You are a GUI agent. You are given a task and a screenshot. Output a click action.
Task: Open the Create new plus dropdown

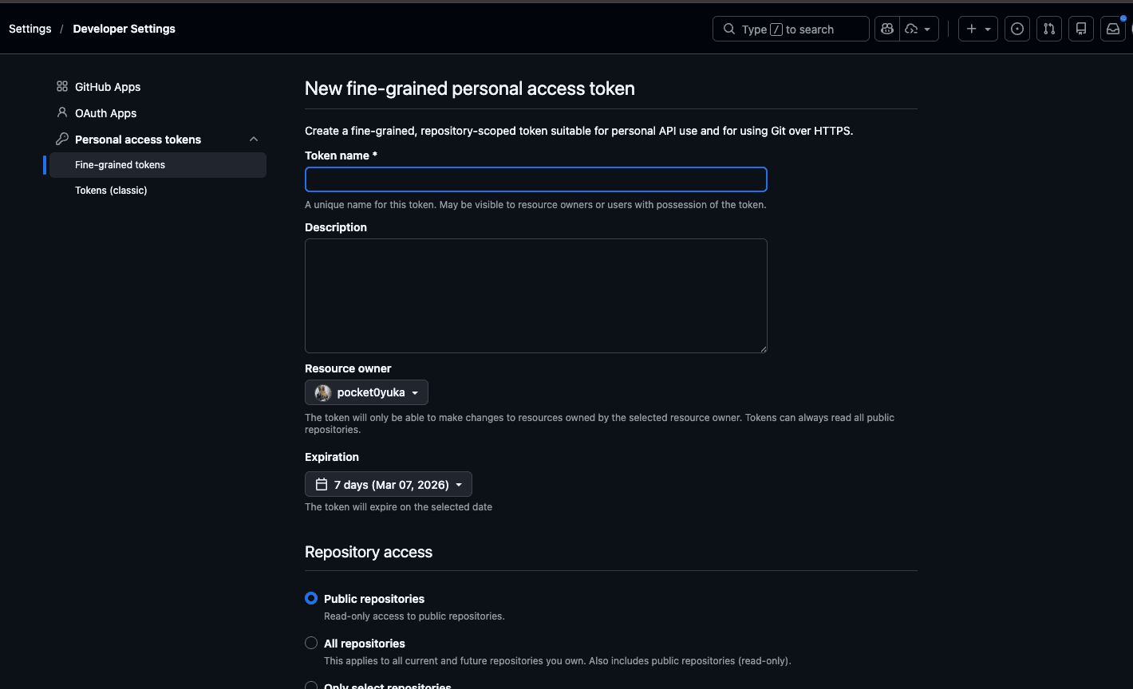977,29
